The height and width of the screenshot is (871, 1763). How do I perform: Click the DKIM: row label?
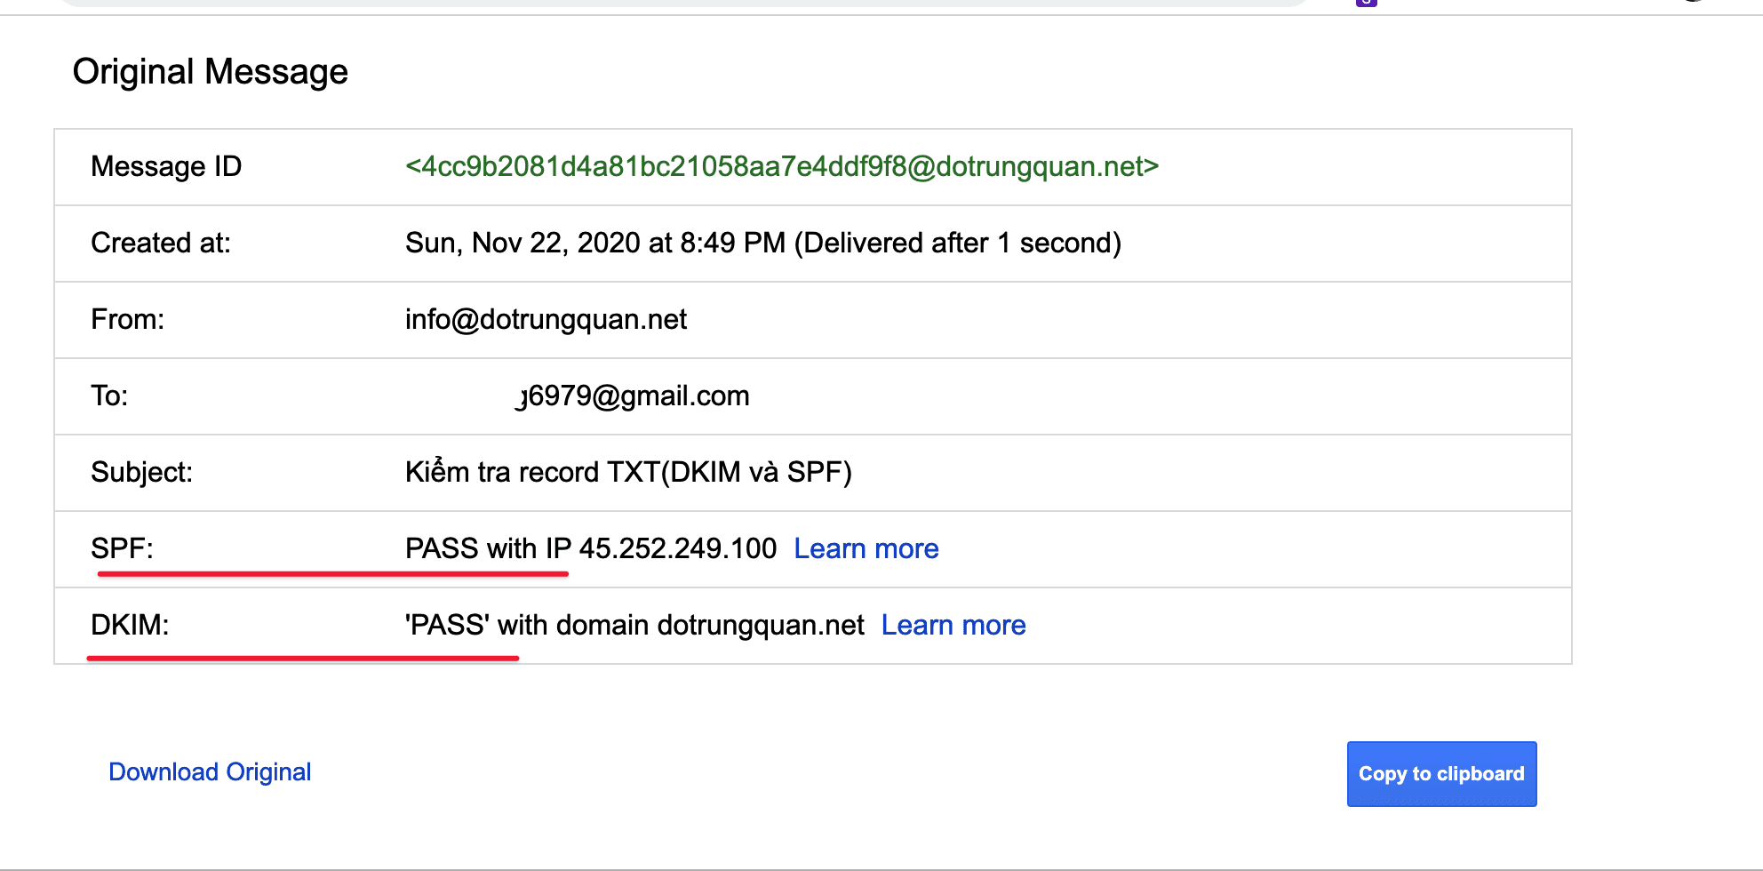[130, 625]
